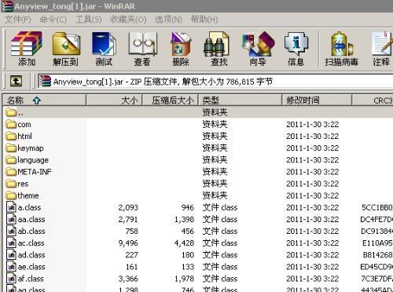Click the archive path address field

[215, 82]
